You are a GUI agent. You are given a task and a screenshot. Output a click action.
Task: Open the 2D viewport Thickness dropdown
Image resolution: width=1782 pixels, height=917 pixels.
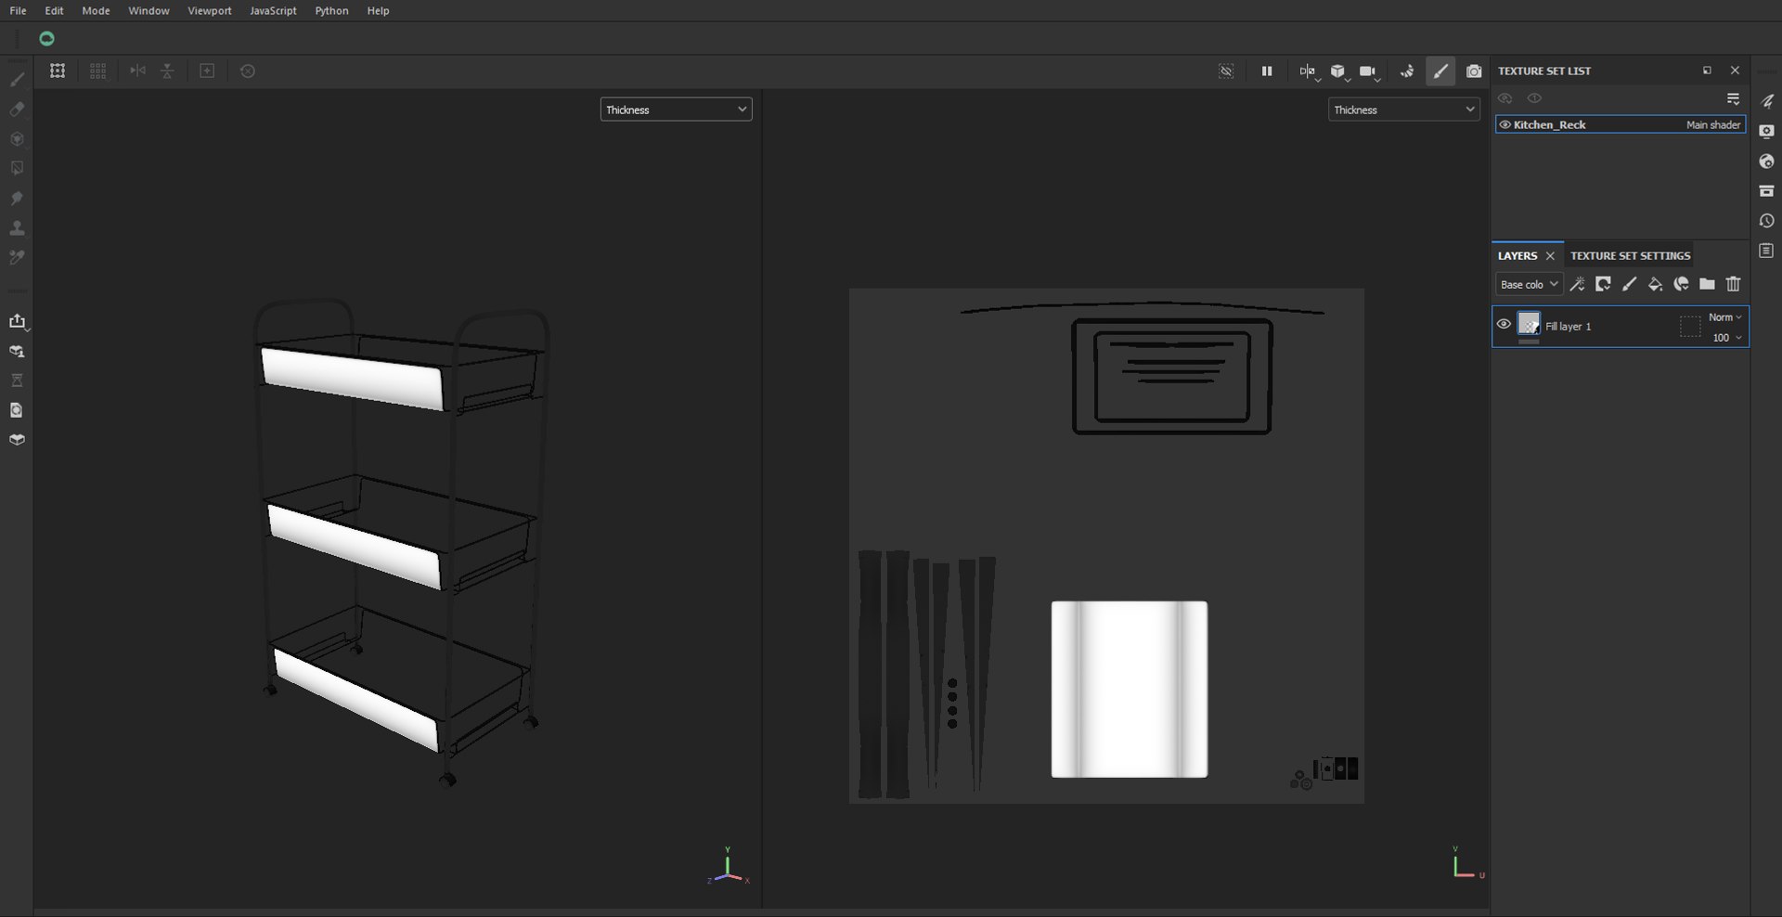point(1403,110)
